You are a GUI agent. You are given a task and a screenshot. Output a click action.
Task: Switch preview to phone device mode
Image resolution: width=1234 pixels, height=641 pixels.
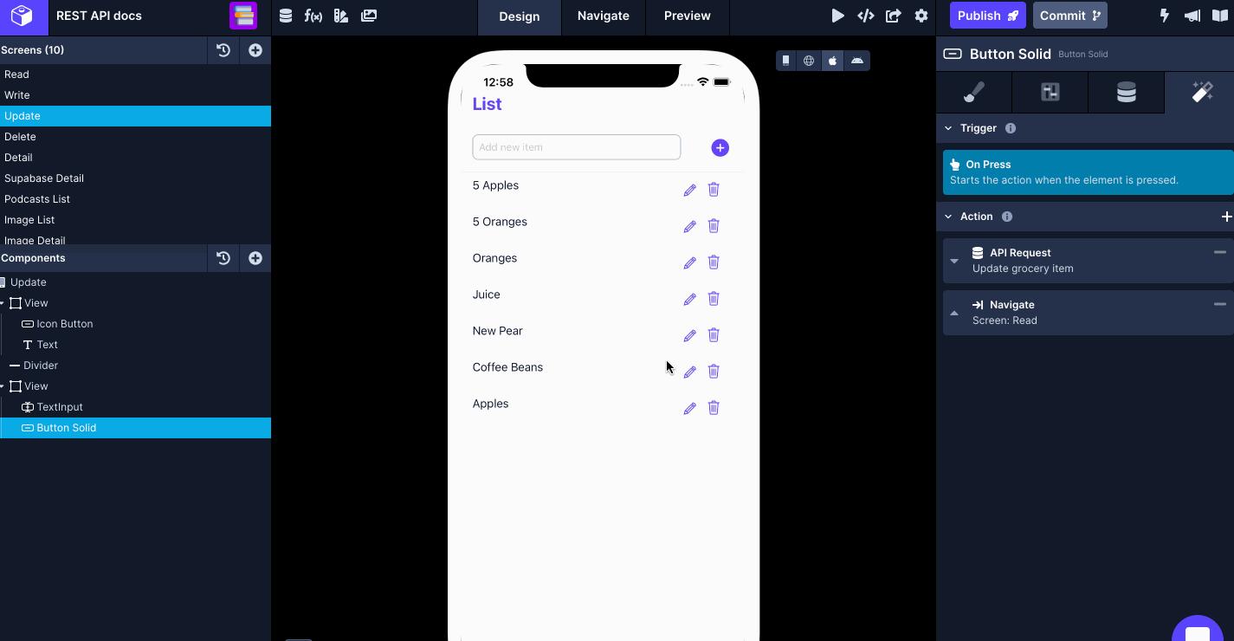pyautogui.click(x=786, y=61)
